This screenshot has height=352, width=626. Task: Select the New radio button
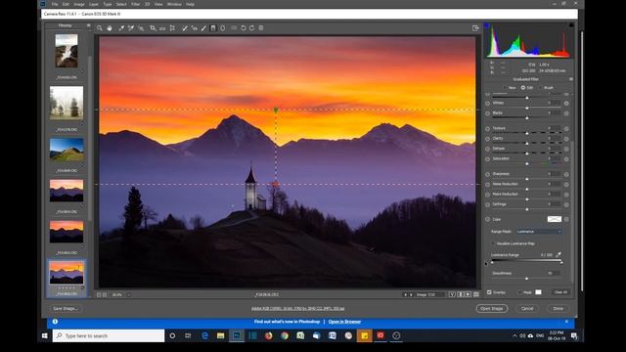click(x=506, y=87)
